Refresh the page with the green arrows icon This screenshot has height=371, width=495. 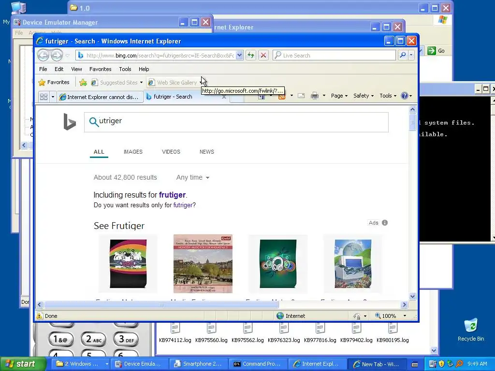point(251,55)
